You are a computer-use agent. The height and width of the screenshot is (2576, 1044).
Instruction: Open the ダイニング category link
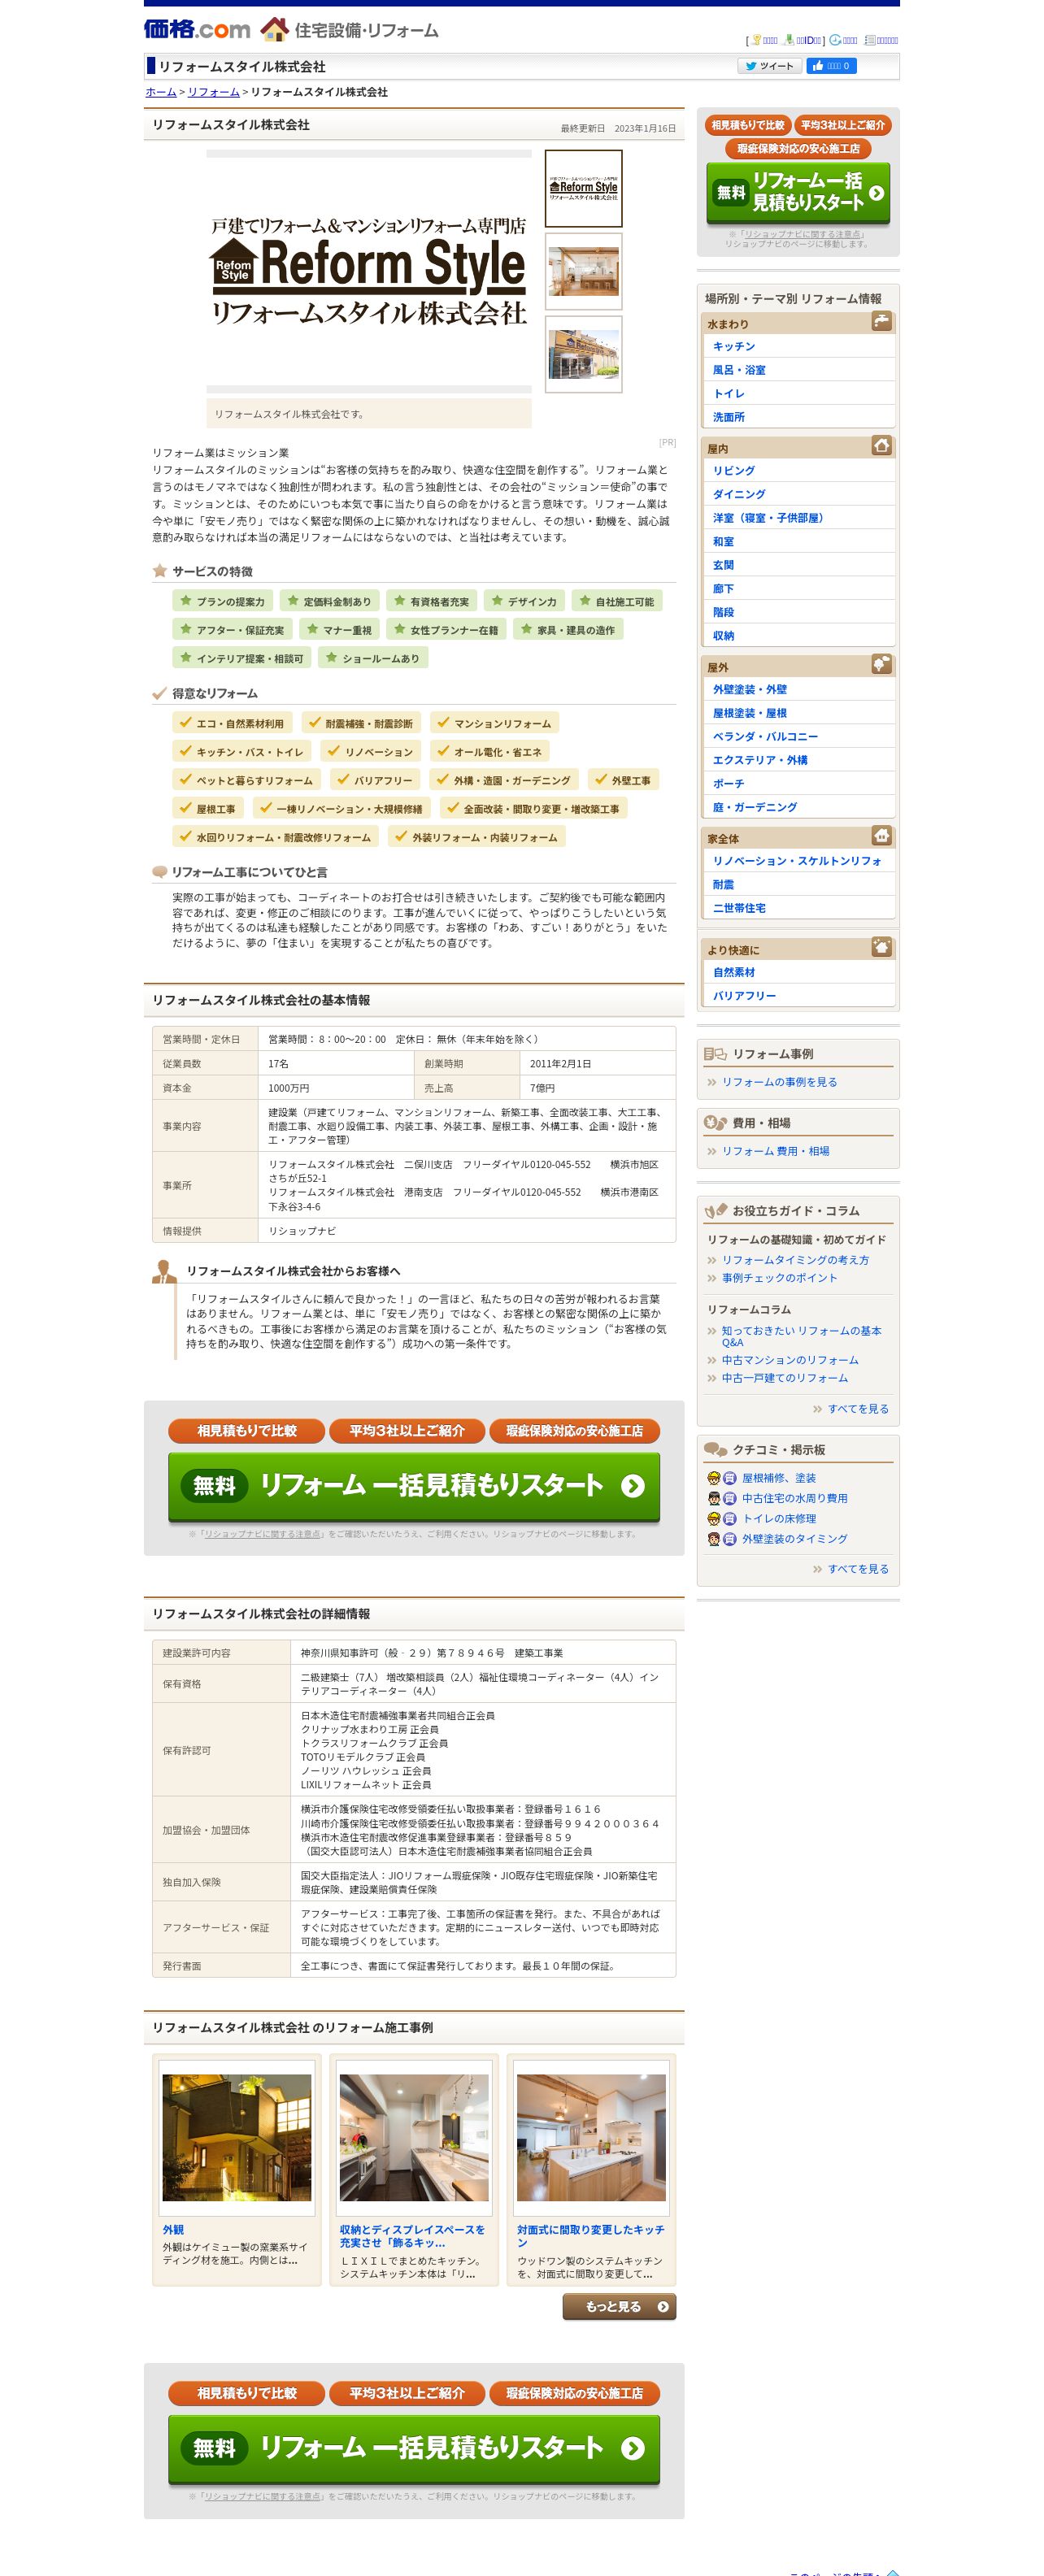(739, 494)
